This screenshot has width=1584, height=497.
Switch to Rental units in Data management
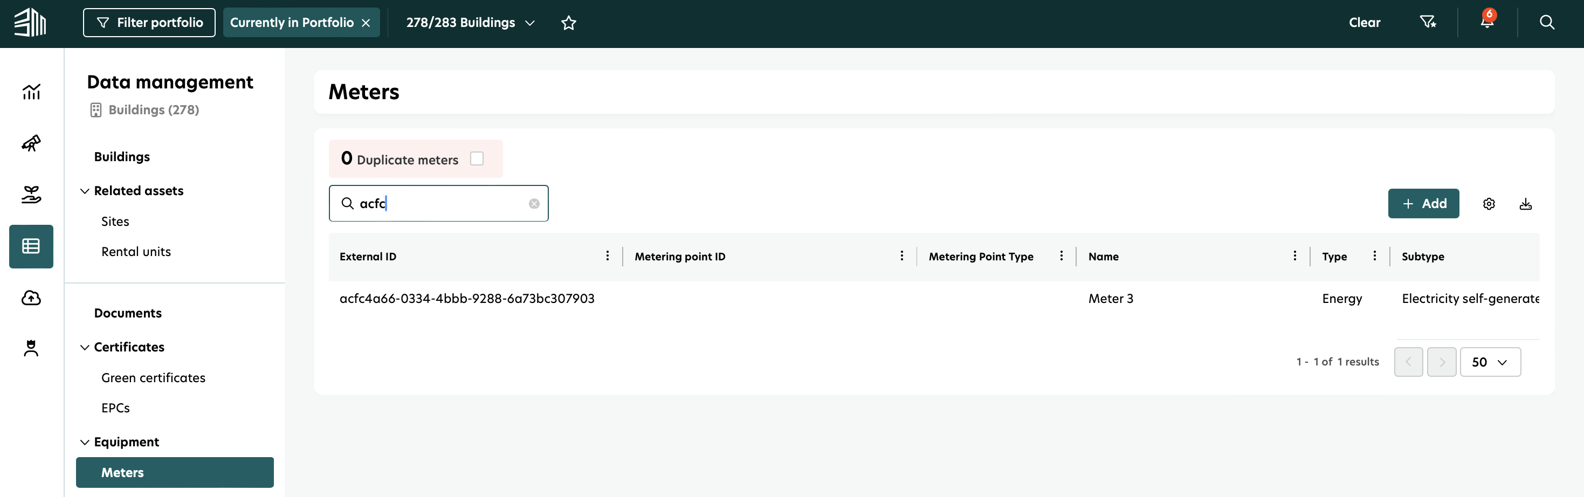coord(136,251)
